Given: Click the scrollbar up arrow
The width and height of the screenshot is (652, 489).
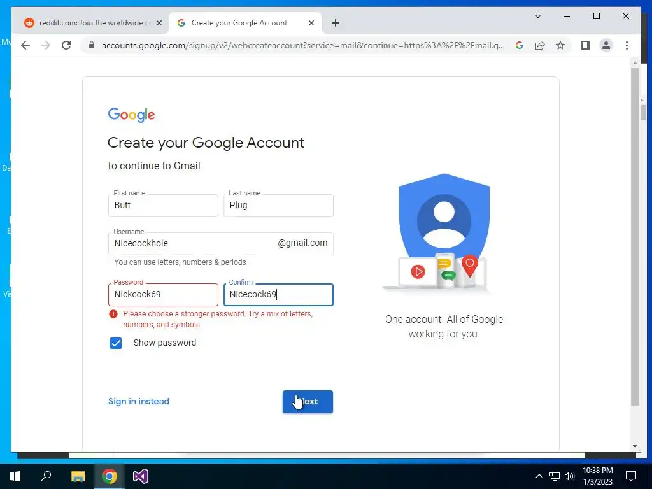Looking at the screenshot, I should [x=635, y=63].
